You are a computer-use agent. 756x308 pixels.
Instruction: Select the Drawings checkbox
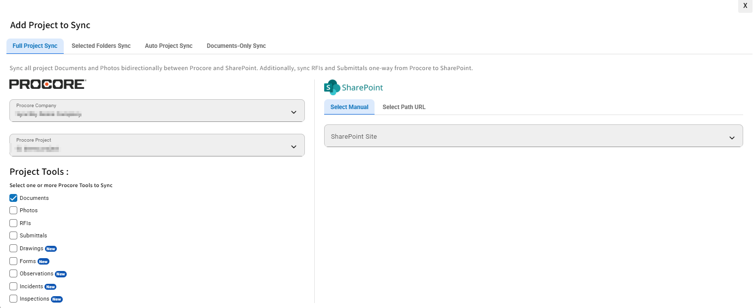[x=13, y=248]
